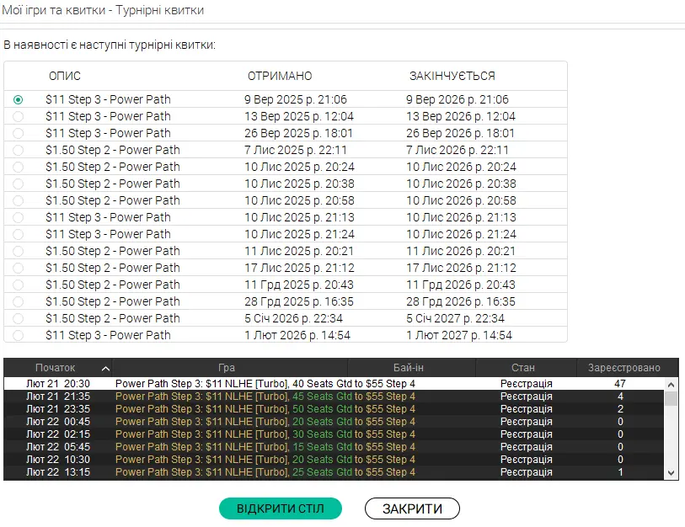Screen dimensions: 685x527
Task: Click the tournament list scrollbar down arrow
Action: 671,474
